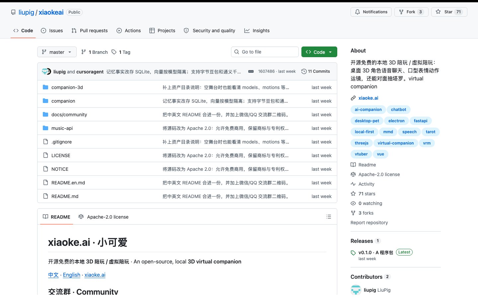This screenshot has height=299, width=478.
Task: Click the vtuber topic tag
Action: [x=361, y=154]
